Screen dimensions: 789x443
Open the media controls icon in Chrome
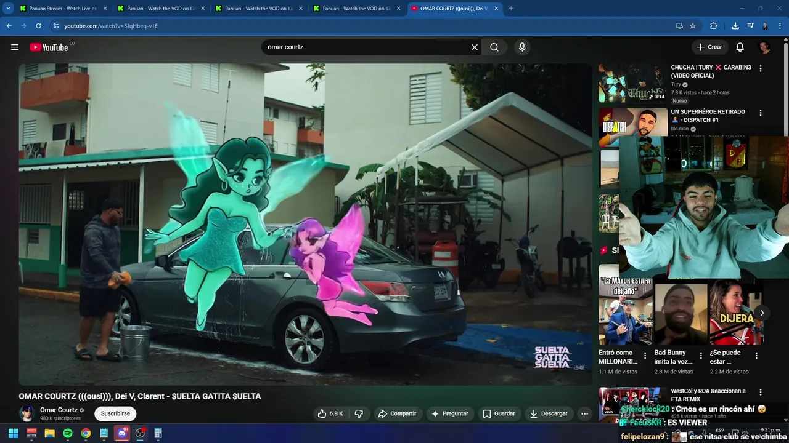coord(750,26)
